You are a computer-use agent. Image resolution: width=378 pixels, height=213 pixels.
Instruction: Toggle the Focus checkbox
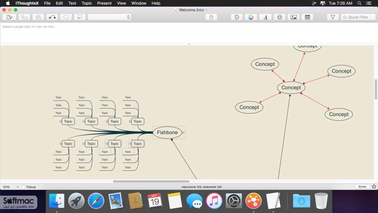[x=23, y=187]
